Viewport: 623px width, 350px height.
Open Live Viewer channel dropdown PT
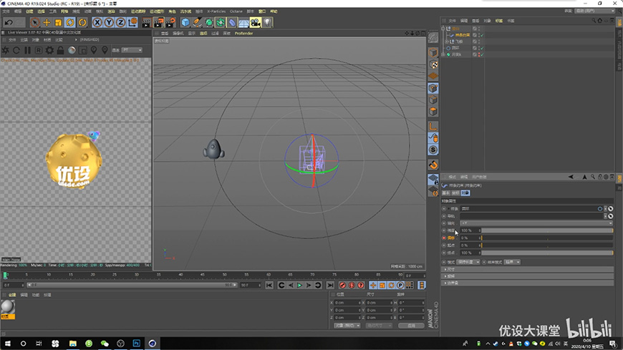tap(132, 50)
